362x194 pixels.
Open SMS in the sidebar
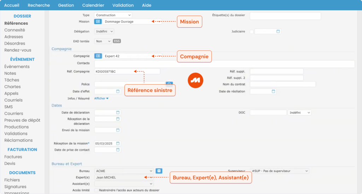coord(8,107)
